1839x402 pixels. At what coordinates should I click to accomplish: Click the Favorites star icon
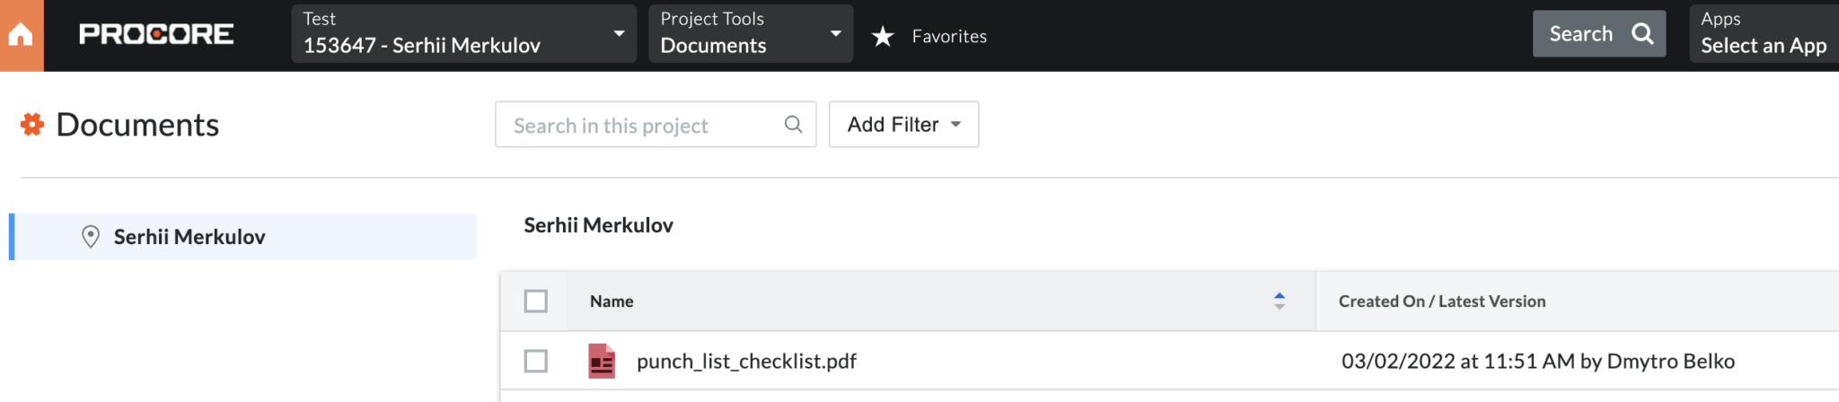[x=883, y=36]
